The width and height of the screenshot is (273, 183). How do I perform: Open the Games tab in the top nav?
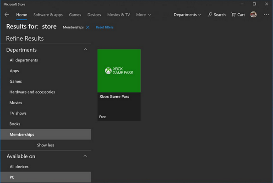click(x=75, y=15)
